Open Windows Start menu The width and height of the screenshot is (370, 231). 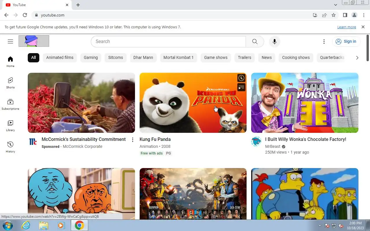pos(7,225)
